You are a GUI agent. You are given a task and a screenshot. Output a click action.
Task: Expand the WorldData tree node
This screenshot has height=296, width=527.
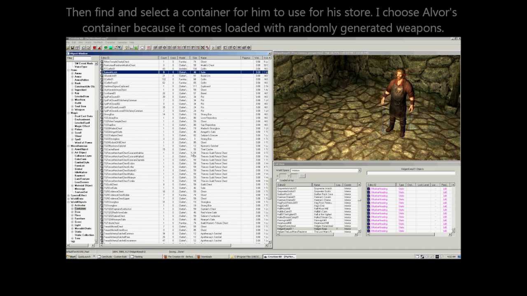pos(69,199)
